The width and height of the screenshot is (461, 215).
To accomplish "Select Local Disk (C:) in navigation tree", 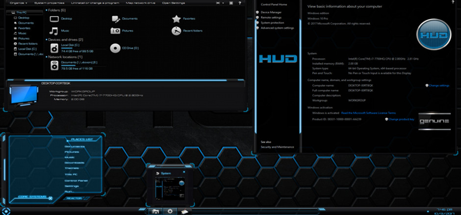I will point(27,49).
